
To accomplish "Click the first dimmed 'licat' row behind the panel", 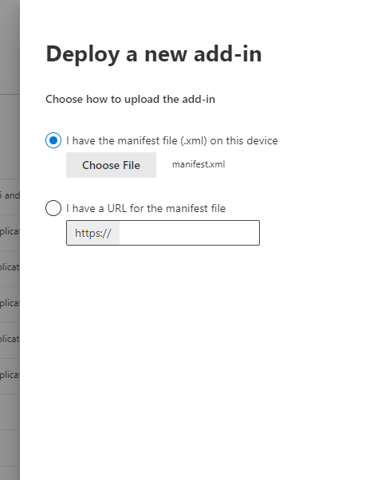I will point(10,269).
